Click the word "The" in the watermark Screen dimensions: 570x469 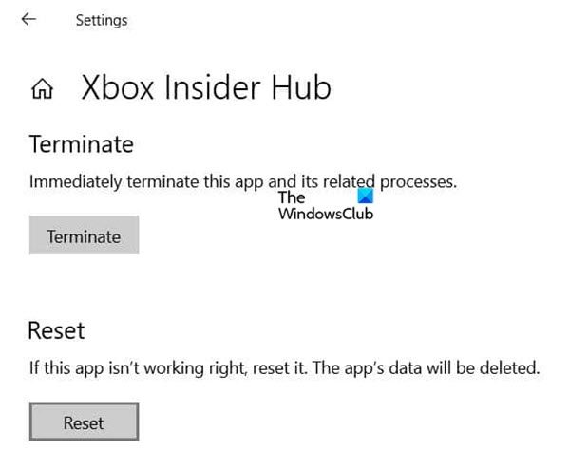(x=293, y=197)
